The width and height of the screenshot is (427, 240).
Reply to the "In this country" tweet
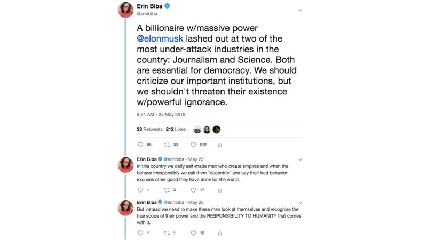click(141, 190)
